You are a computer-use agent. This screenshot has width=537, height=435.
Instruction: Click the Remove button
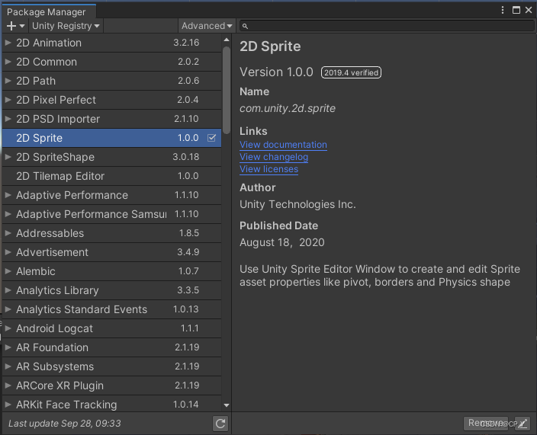pyautogui.click(x=486, y=424)
